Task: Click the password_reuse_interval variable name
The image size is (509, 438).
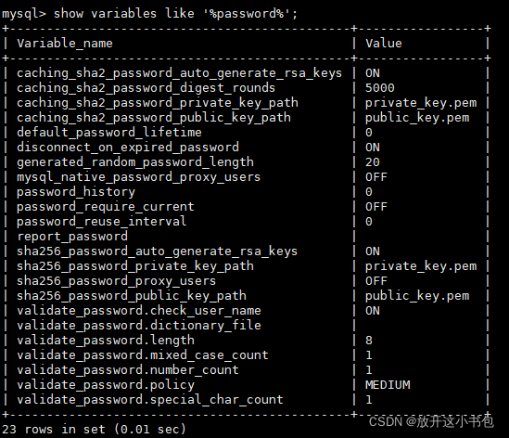Action: (102, 222)
